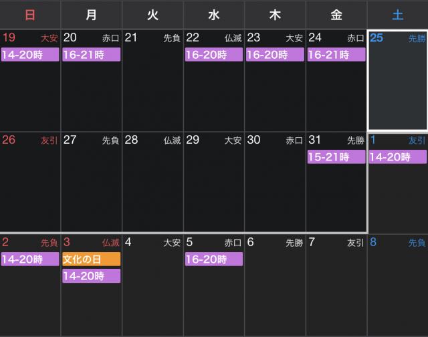428x337 pixels.
Task: Select Sunday the 26th date cell
Action: 30,187
